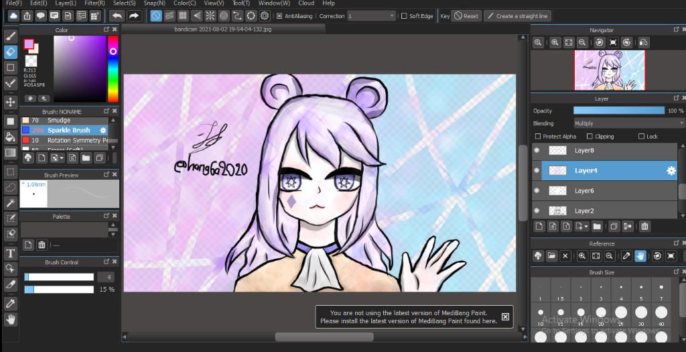This screenshot has width=686, height=352.
Task: Select the Move tool
Action: click(x=11, y=102)
